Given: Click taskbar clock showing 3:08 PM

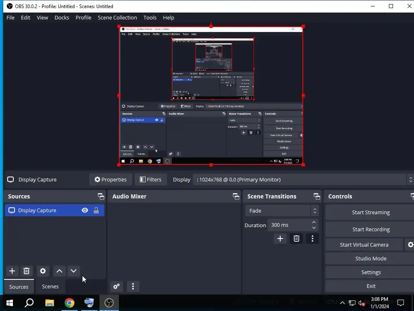Looking at the screenshot, I should [379, 303].
